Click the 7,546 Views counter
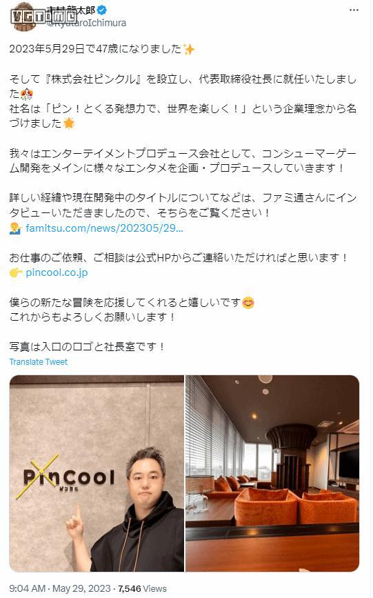This screenshot has width=373, height=598. 142,588
